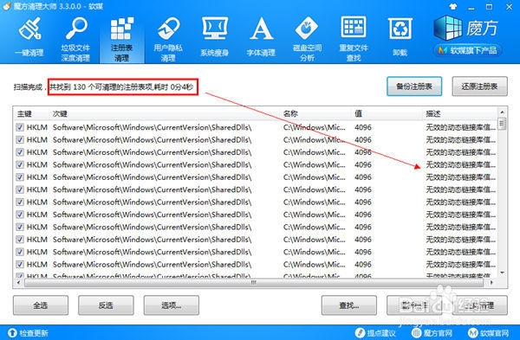This screenshot has height=340, width=520.
Task: Open the 字体清理 font cleanup tool
Action: click(261, 37)
